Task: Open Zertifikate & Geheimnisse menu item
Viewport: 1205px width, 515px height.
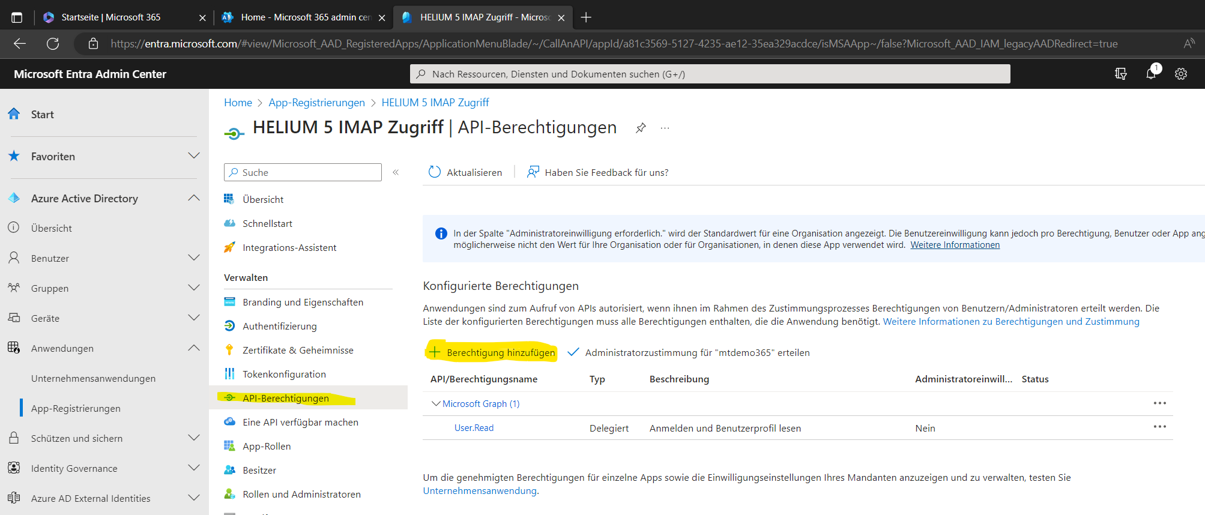Action: click(297, 350)
